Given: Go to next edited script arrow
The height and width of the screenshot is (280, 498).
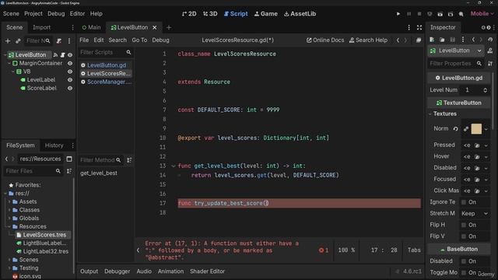Looking at the screenshot, I should (x=405, y=40).
